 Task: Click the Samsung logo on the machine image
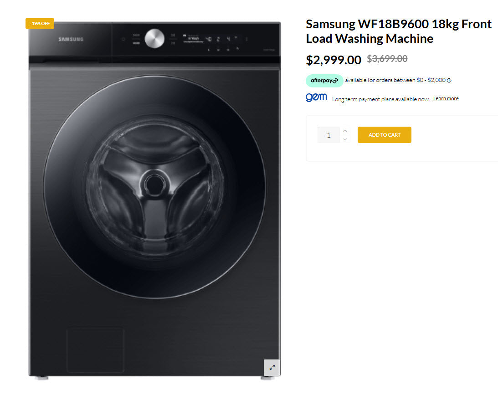point(70,39)
